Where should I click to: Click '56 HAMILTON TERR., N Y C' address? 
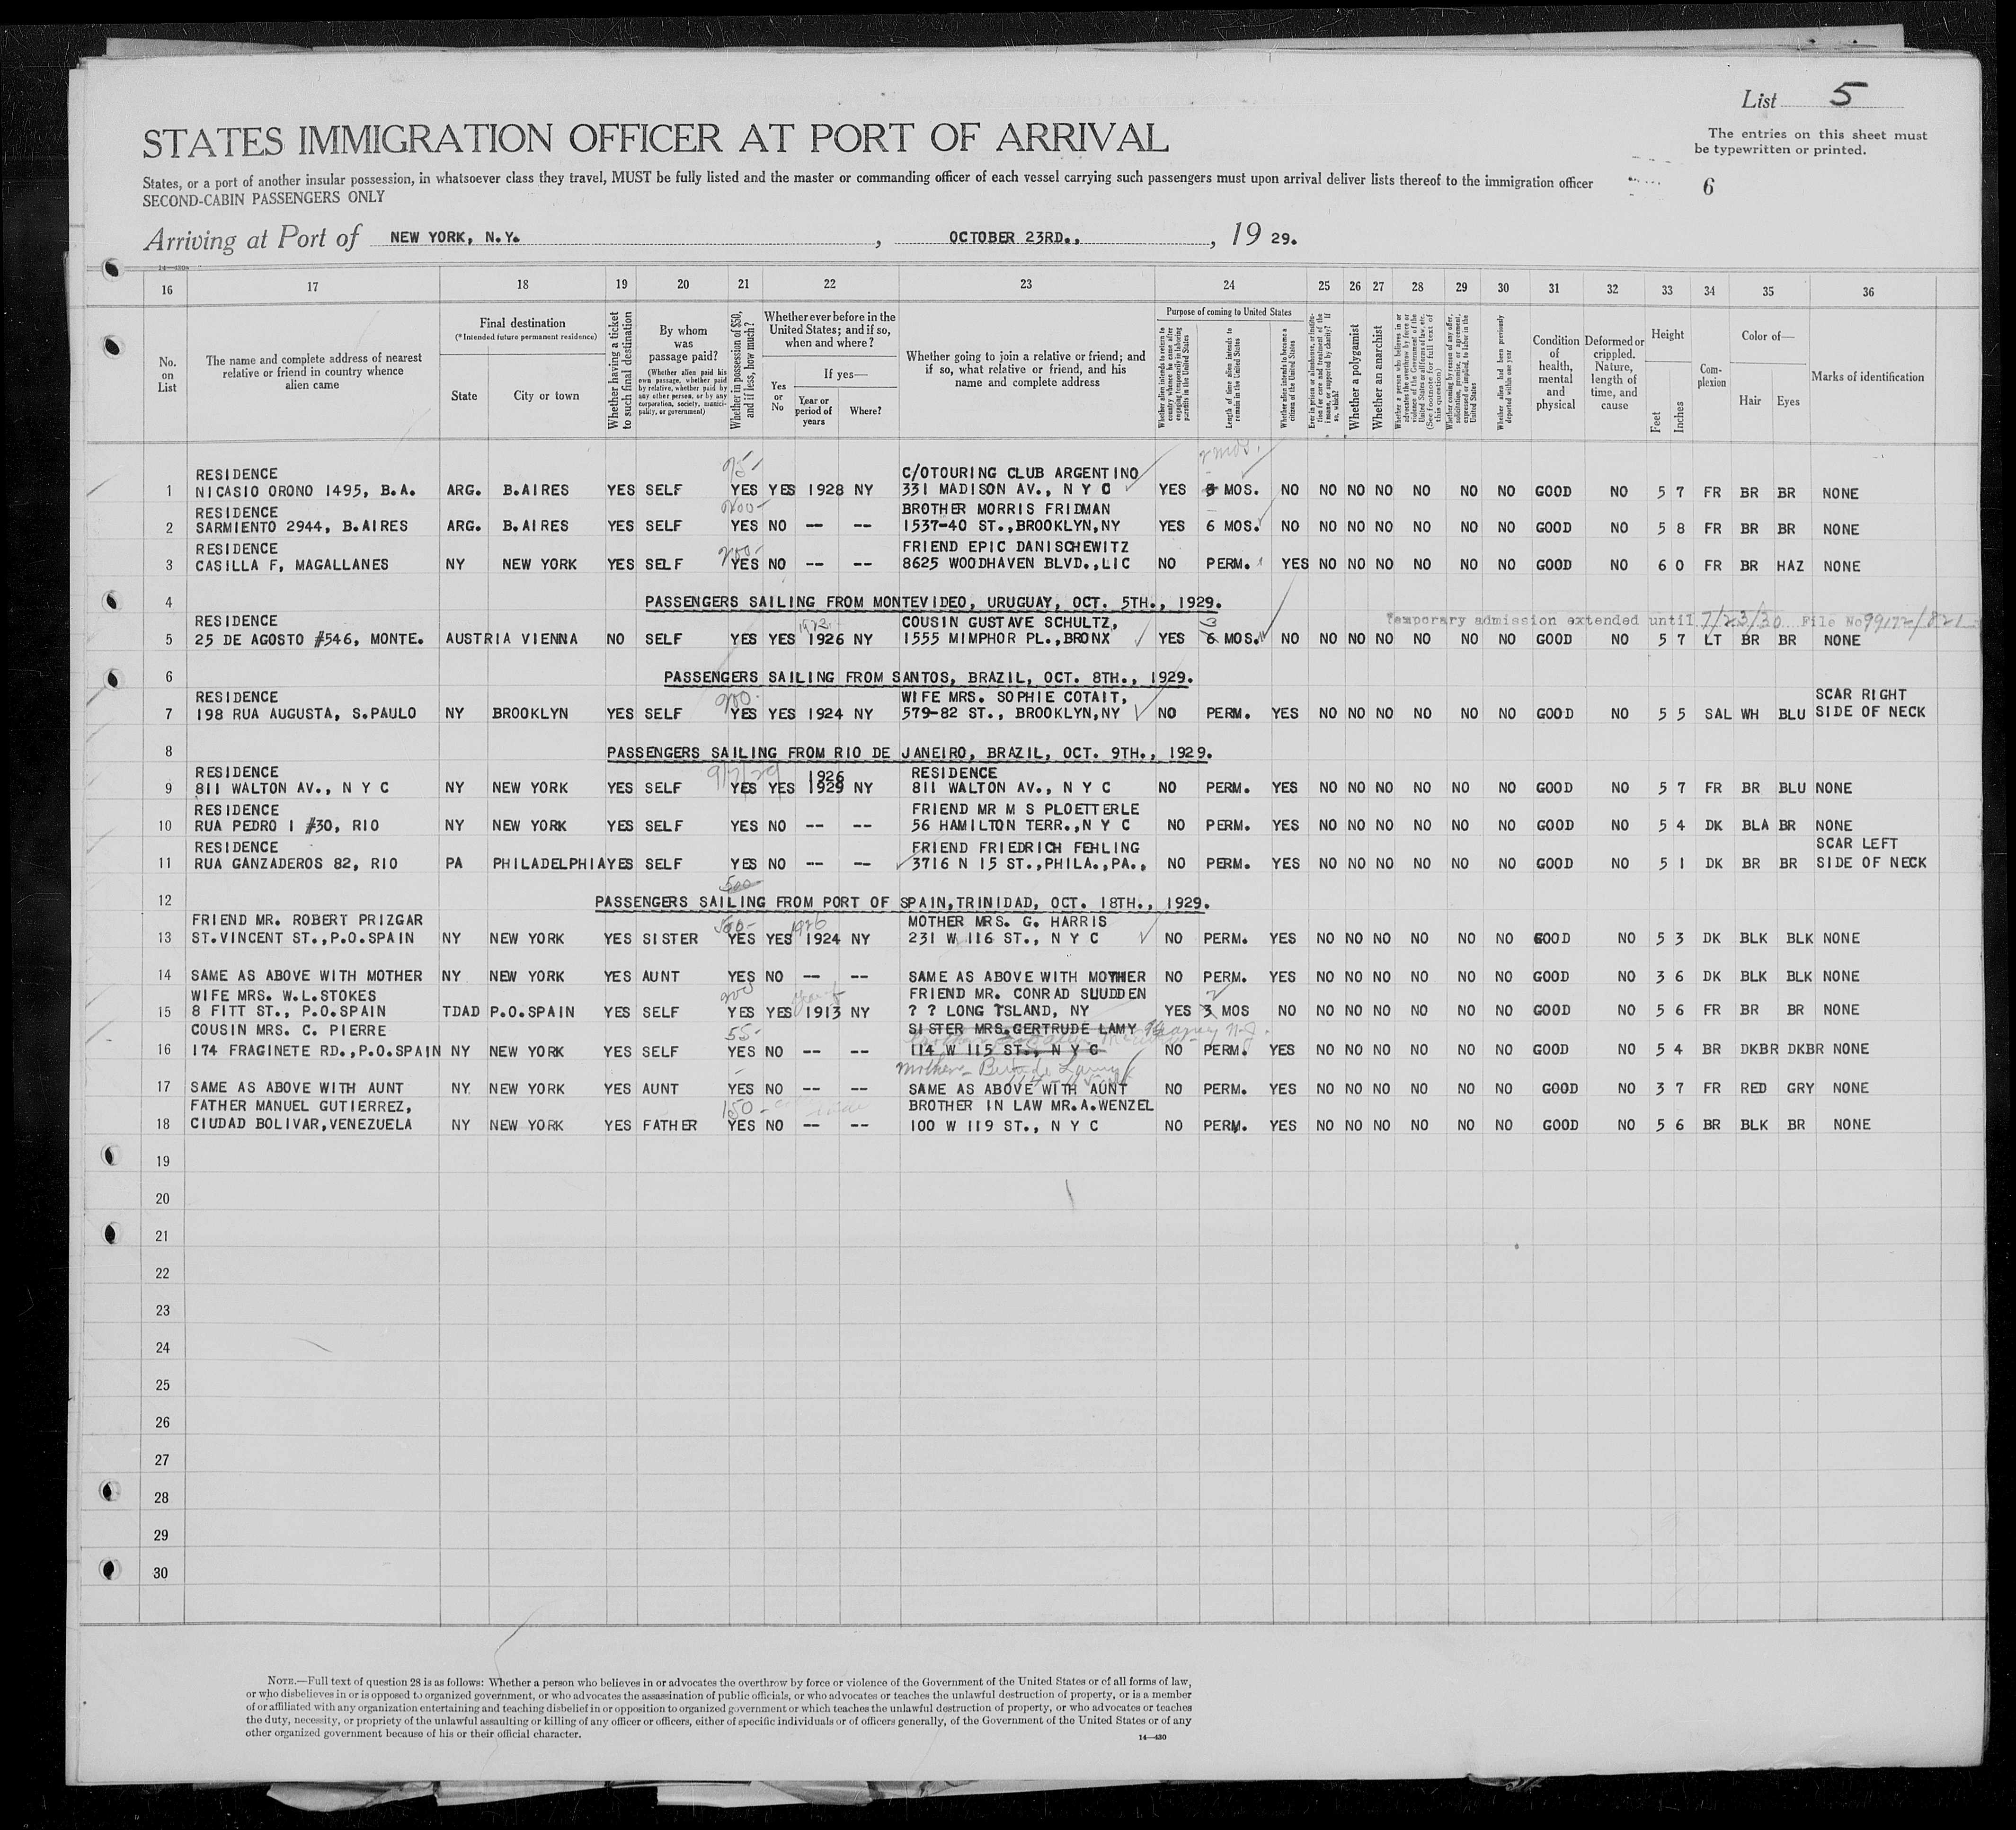point(1021,826)
